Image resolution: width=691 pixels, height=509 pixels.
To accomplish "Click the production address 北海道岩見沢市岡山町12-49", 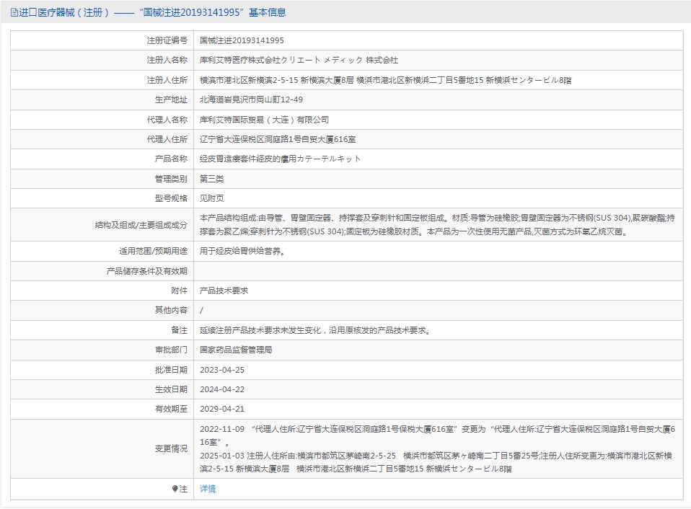I will pyautogui.click(x=251, y=99).
